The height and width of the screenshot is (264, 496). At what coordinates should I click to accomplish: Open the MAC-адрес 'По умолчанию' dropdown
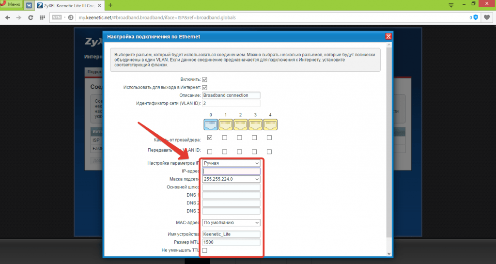(x=231, y=223)
